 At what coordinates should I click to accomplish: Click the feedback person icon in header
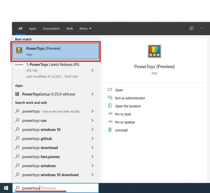(191, 28)
